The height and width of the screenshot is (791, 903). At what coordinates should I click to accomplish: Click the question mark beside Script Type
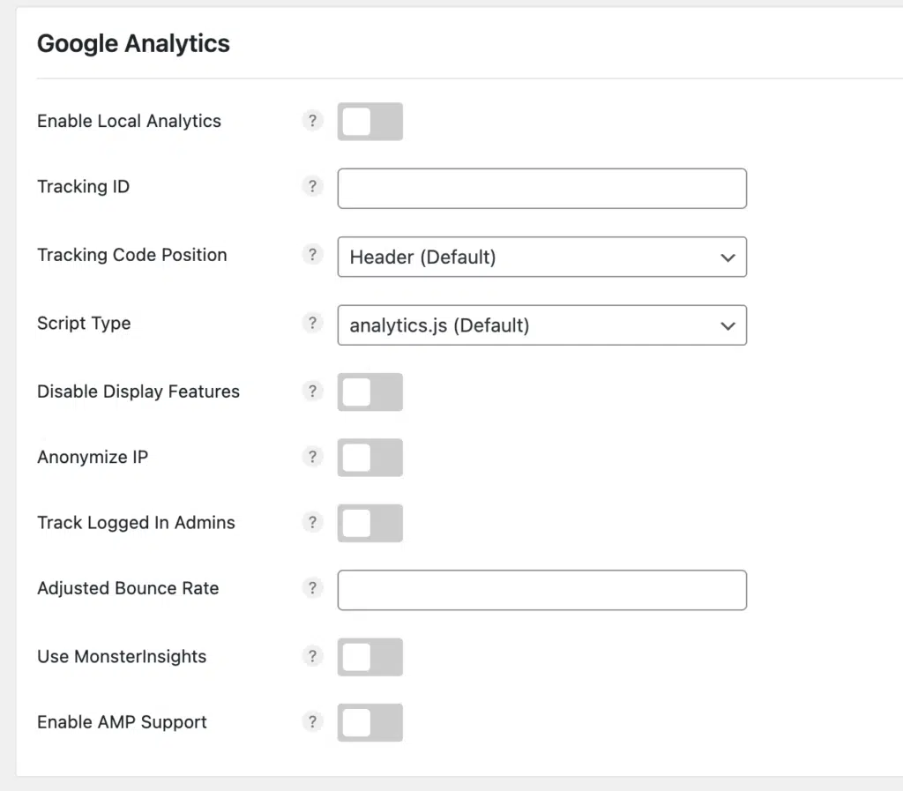click(x=312, y=323)
